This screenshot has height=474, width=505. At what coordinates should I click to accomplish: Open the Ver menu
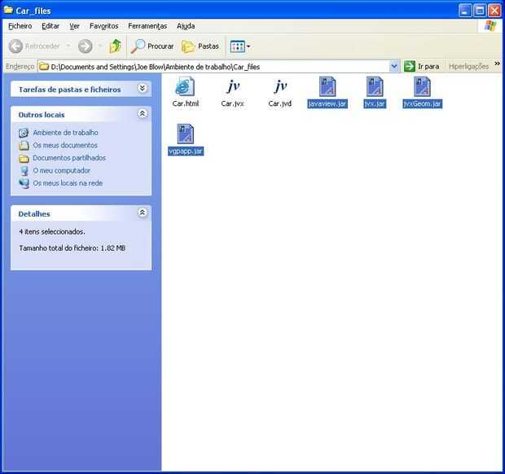click(74, 26)
